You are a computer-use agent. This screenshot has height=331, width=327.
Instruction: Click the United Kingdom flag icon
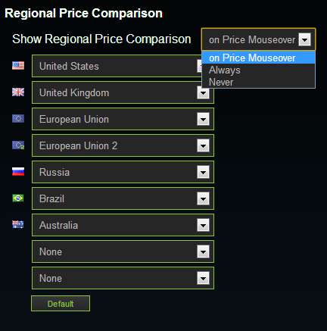tap(18, 92)
